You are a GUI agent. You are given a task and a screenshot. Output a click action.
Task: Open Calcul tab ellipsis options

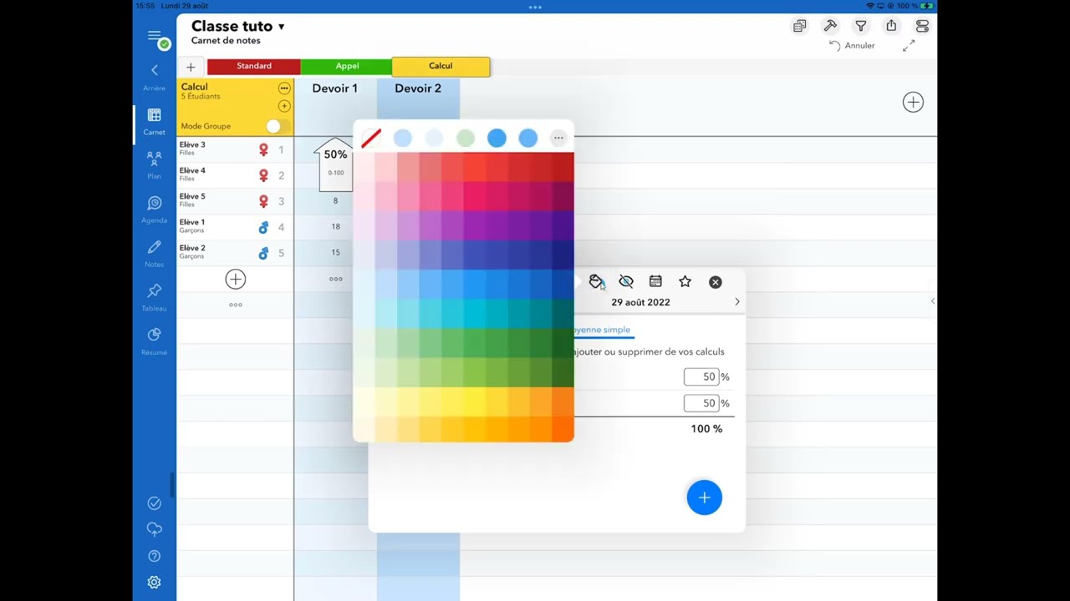[284, 88]
